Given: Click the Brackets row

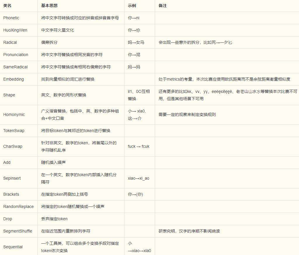Looking at the screenshot, I should [x=11, y=194].
